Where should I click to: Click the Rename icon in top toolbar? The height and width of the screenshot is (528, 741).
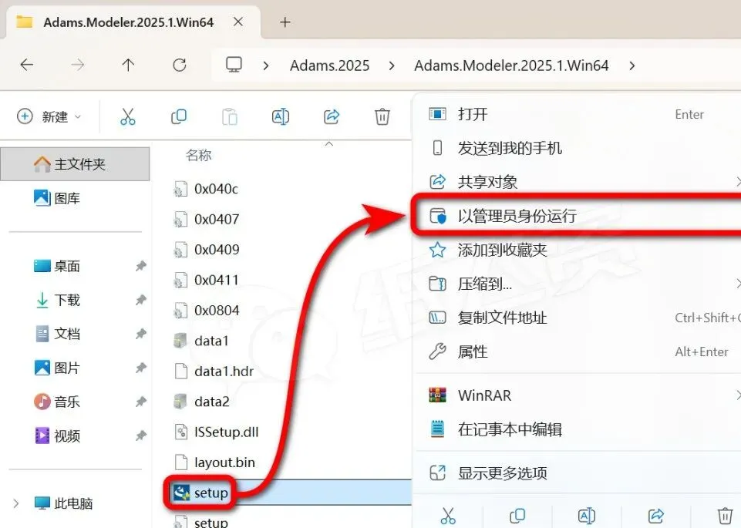pyautogui.click(x=280, y=116)
